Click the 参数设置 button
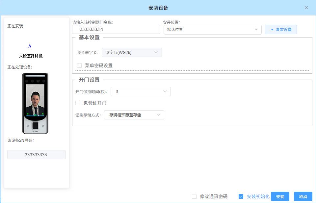The width and height of the screenshot is (316, 203). [x=281, y=30]
